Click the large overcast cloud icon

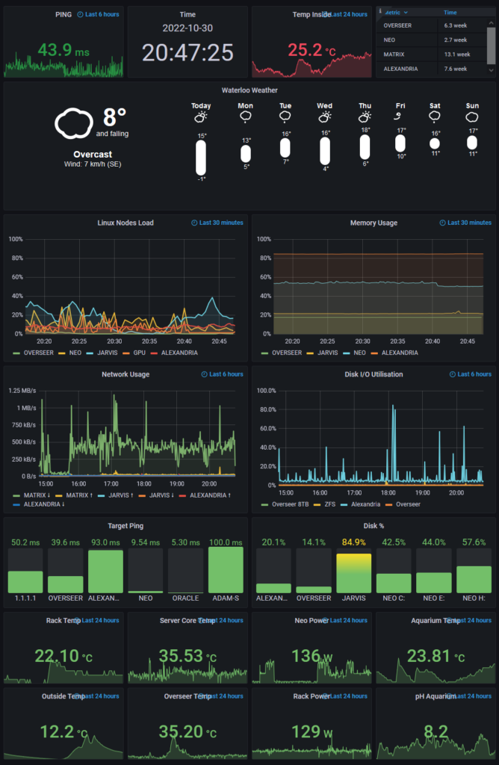(77, 123)
